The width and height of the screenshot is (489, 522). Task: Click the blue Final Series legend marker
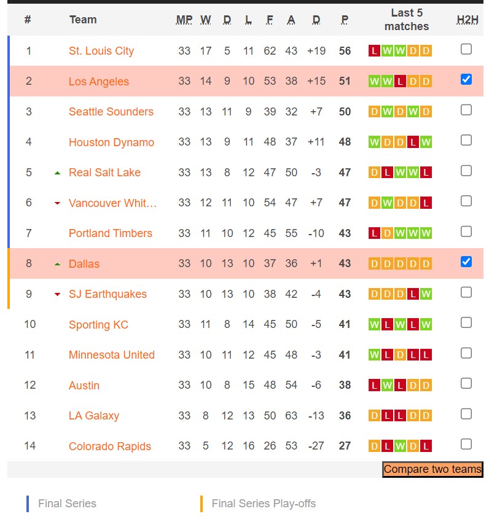click(x=28, y=504)
